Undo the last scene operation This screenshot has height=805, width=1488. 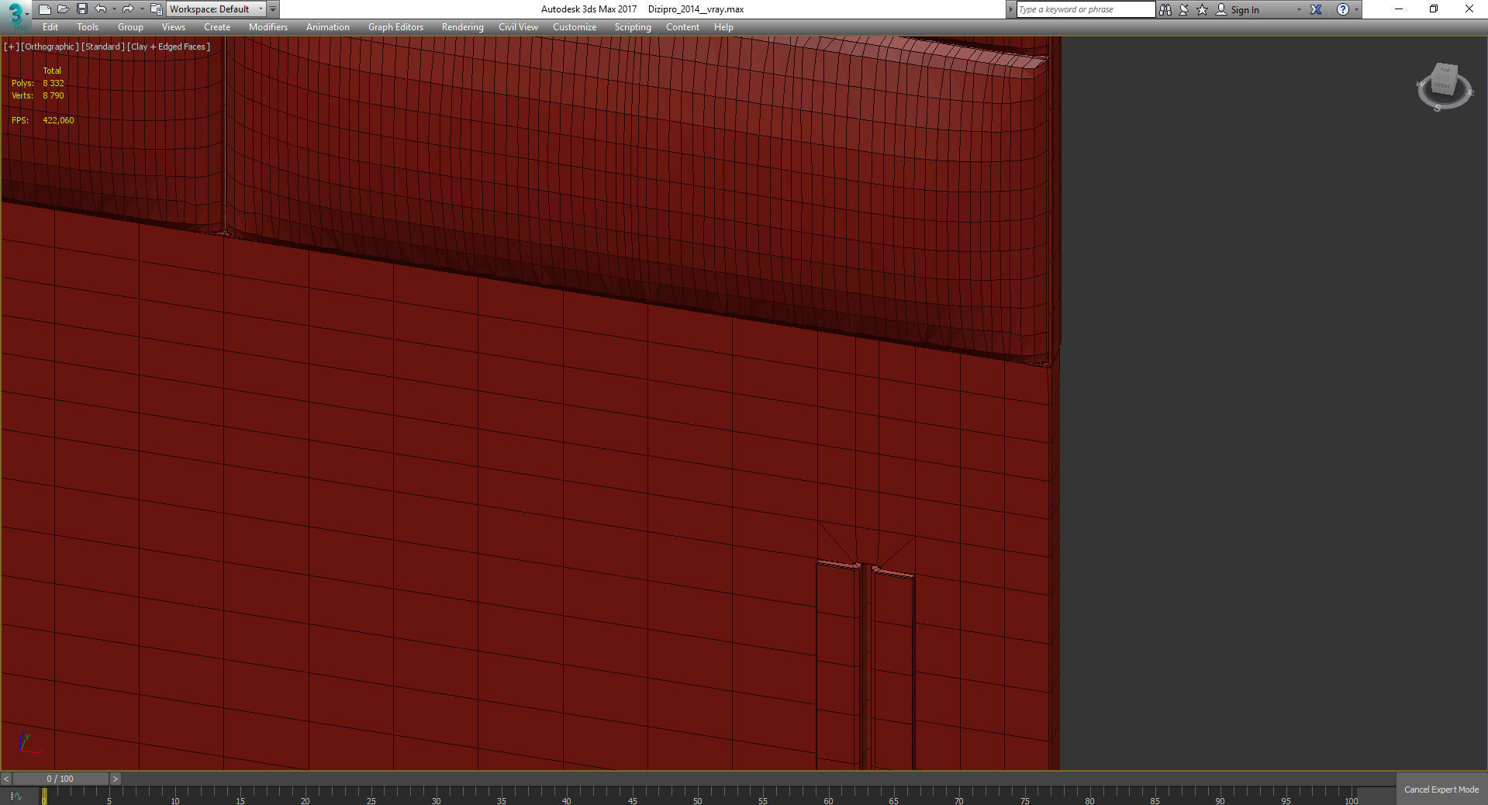101,9
